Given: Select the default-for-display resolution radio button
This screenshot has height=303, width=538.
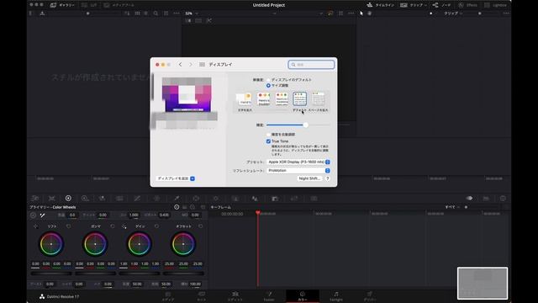Looking at the screenshot, I should click(x=268, y=80).
